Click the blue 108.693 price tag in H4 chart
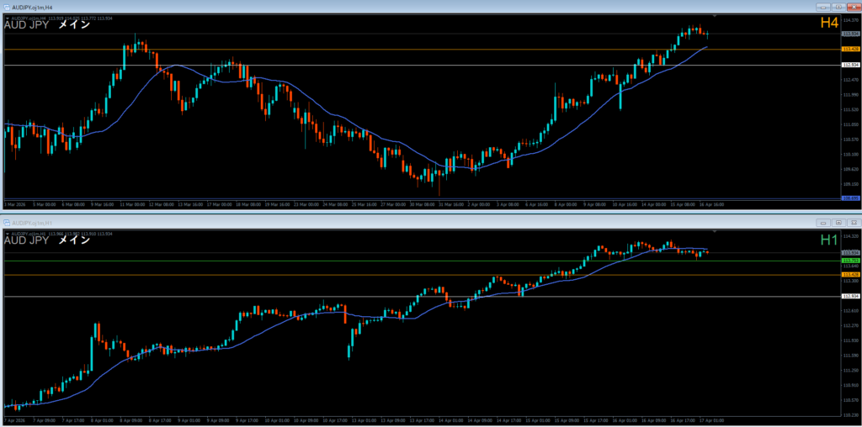 850,198
